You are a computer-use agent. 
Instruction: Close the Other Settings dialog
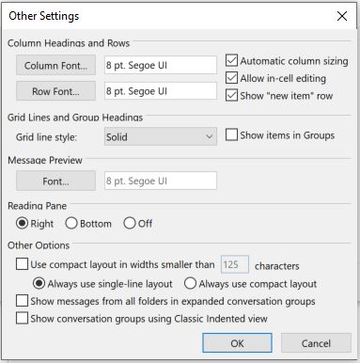click(x=342, y=16)
